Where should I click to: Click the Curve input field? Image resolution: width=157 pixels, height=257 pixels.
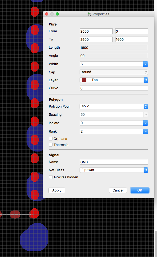click(x=114, y=88)
